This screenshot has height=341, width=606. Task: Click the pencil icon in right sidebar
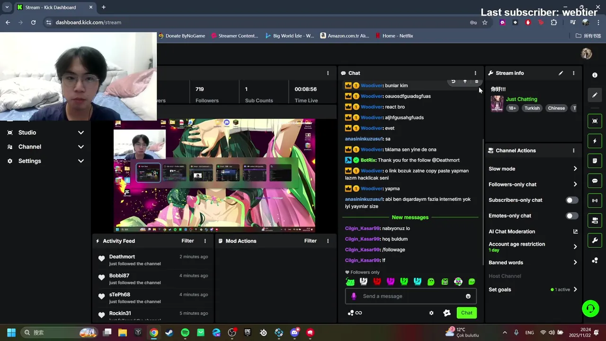point(595,95)
